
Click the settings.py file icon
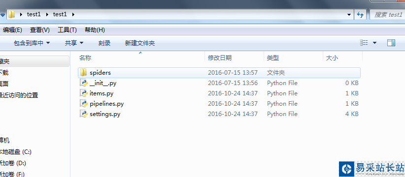[83, 114]
